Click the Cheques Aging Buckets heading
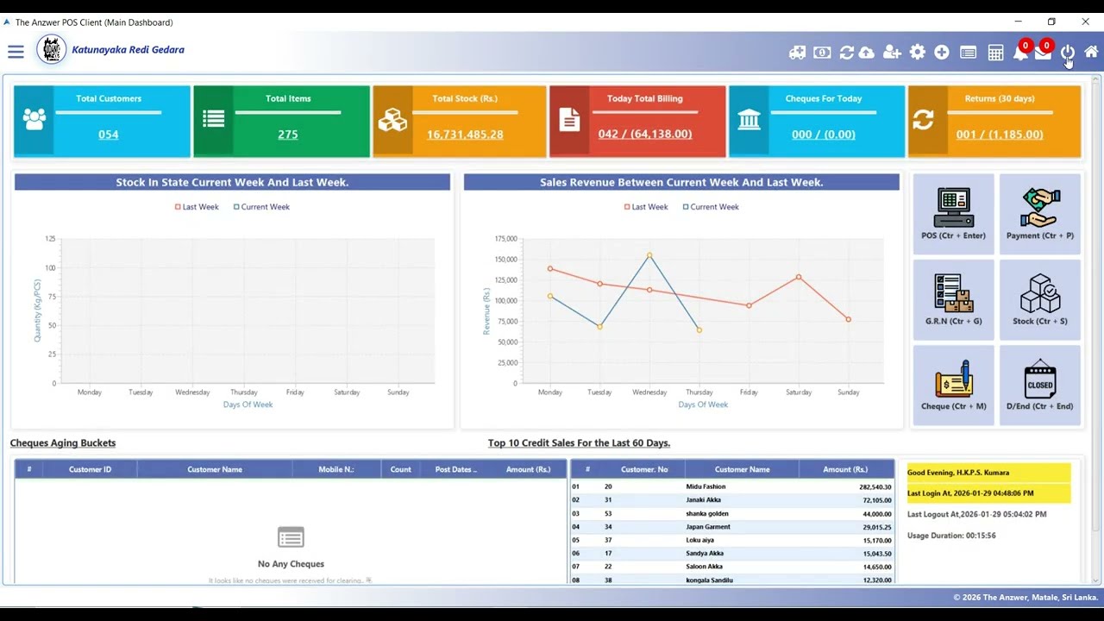The image size is (1104, 621). tap(63, 443)
